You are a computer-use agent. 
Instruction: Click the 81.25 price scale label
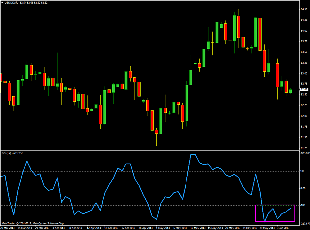[x=304, y=148]
